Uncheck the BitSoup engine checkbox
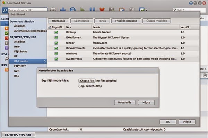 pyautogui.click(x=56, y=32)
